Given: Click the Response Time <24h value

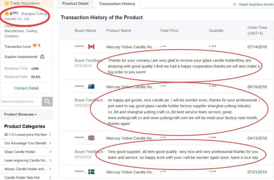Looking at the screenshot, I should (x=35, y=69).
